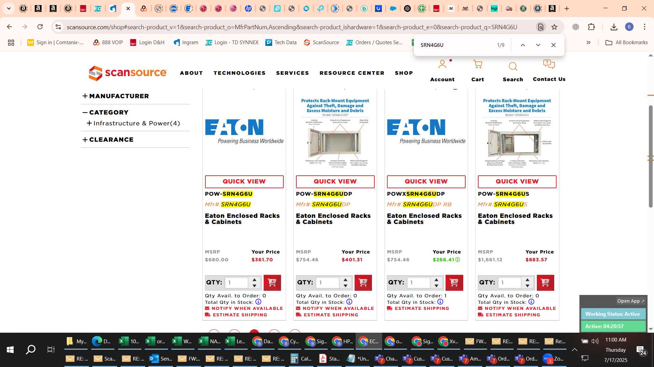This screenshot has width=654, height=367.
Task: Increase quantity for POWXSRN4G6UDP
Action: pos(436,280)
